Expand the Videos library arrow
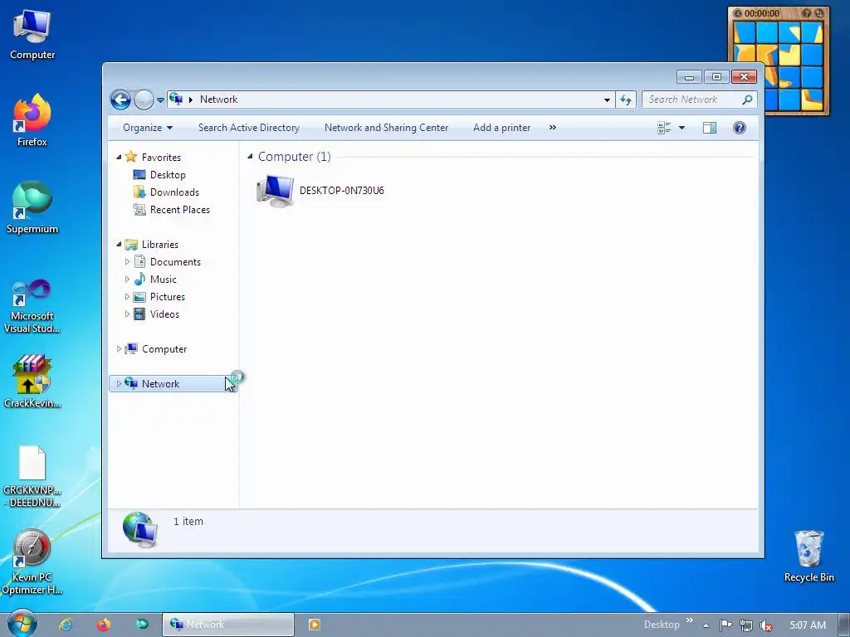The image size is (850, 637). pyautogui.click(x=127, y=314)
